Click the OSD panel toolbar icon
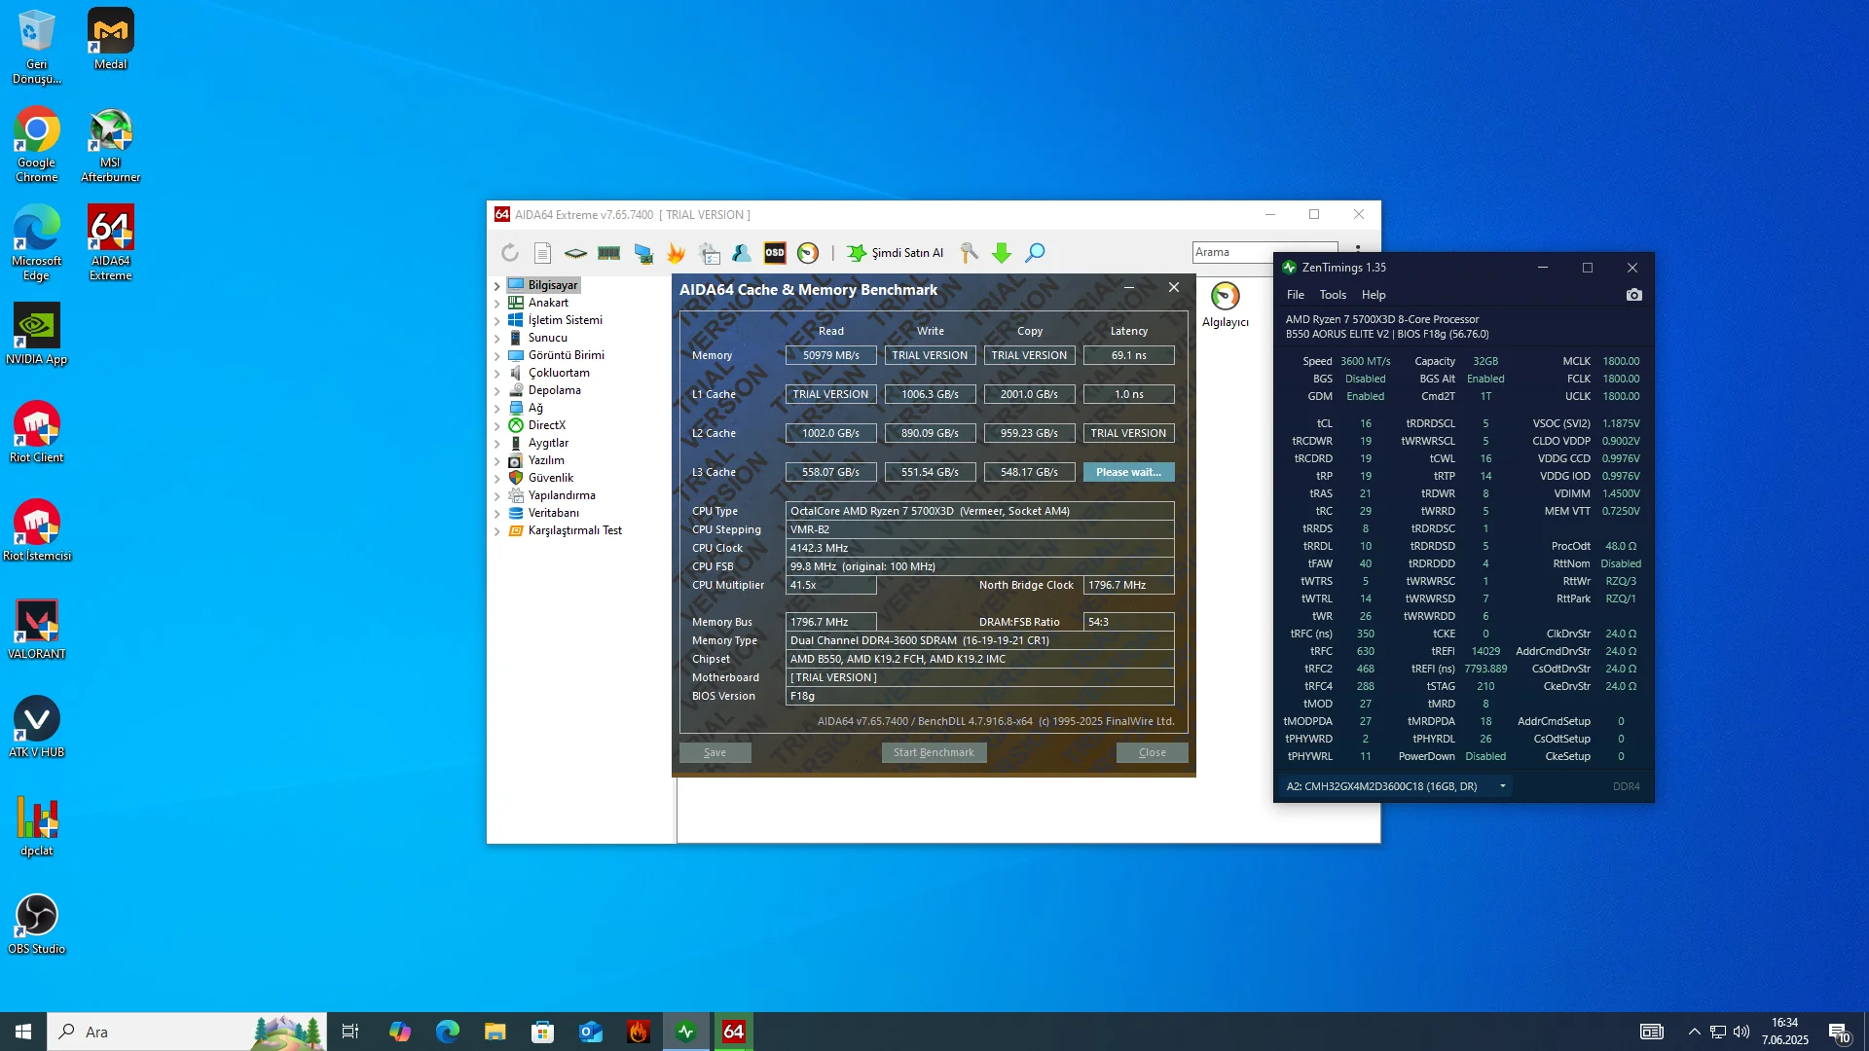 tap(775, 253)
